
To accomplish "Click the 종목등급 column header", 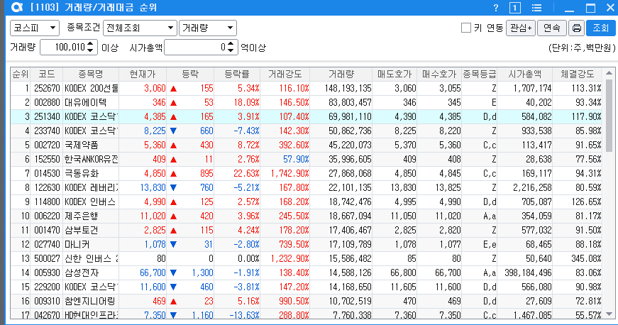I will pos(479,74).
